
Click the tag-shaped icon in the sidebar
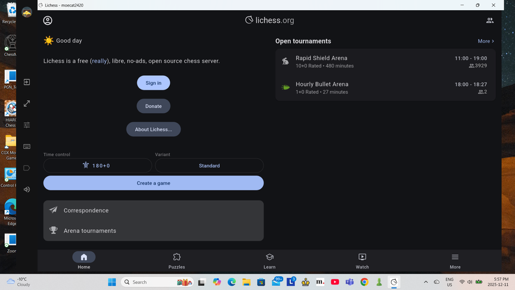click(x=27, y=168)
